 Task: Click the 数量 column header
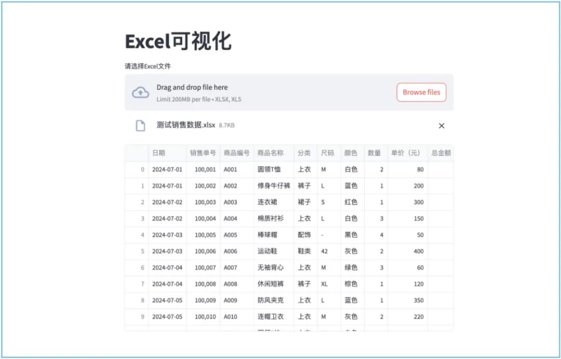[376, 153]
